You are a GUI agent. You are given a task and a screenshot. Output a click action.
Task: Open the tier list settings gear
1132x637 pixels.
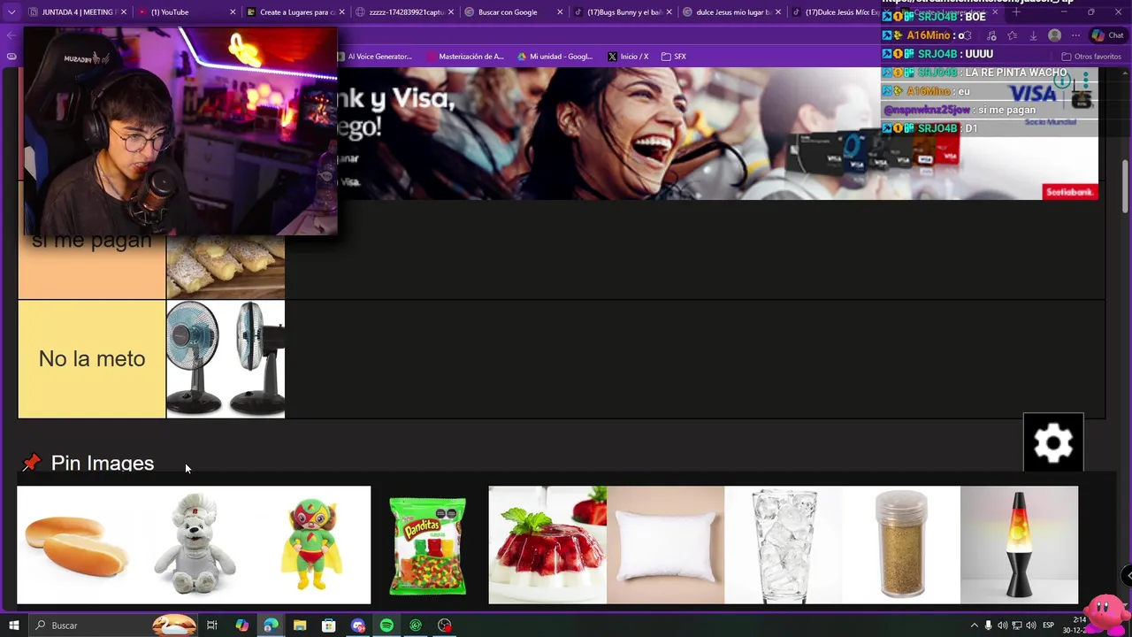click(1053, 442)
